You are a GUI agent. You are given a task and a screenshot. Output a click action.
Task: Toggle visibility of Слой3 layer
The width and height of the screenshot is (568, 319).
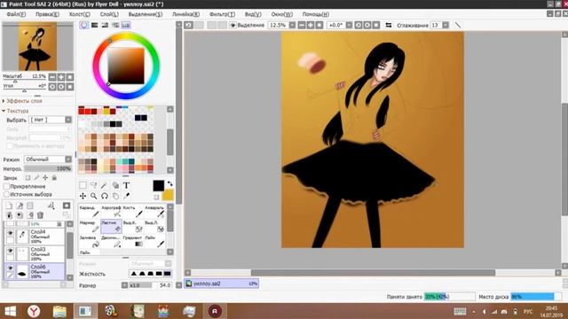(x=10, y=251)
